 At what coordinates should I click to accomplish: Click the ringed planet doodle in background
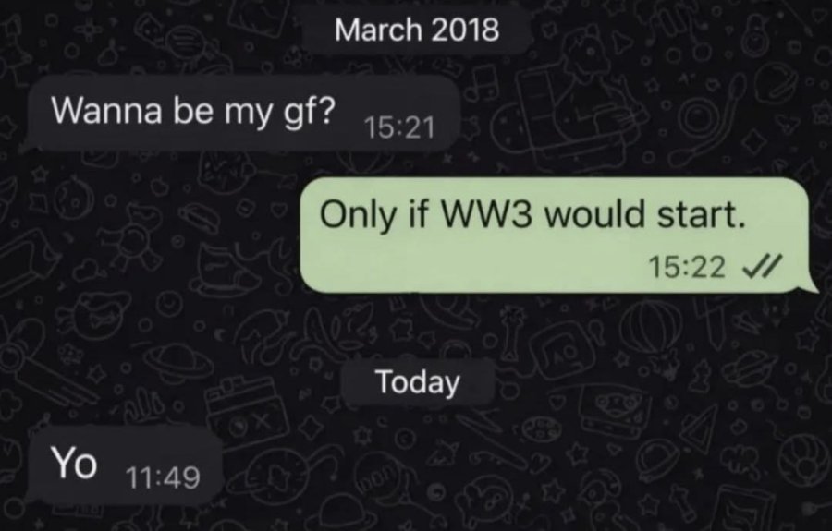(x=177, y=360)
